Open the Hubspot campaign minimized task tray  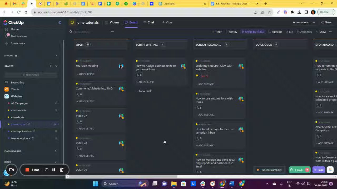269,170
